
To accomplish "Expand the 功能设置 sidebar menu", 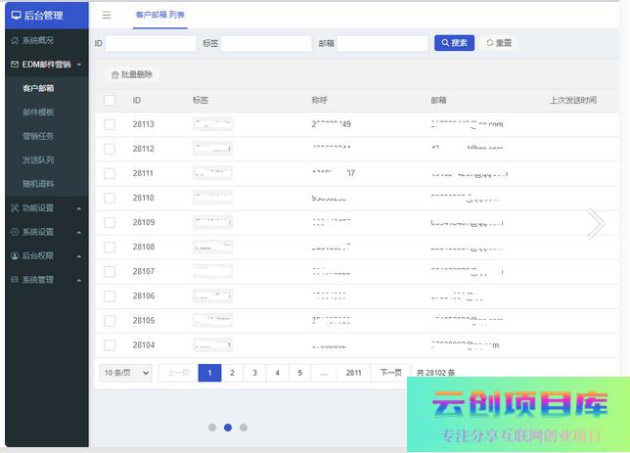I will (47, 207).
